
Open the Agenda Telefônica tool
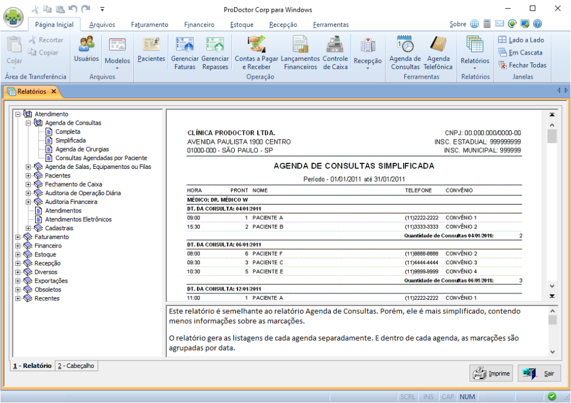pyautogui.click(x=438, y=51)
